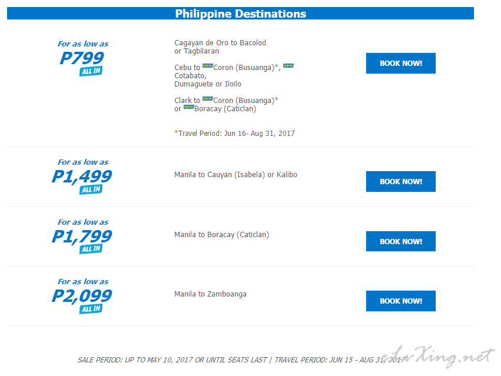
Task: Click the P2,099 price label
Action: [x=82, y=296]
